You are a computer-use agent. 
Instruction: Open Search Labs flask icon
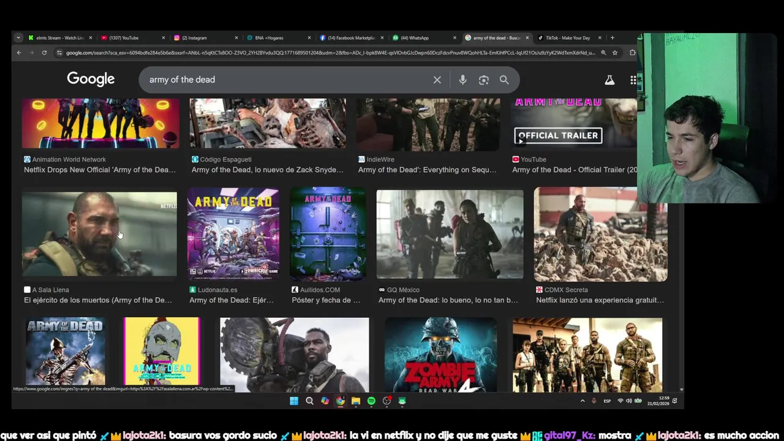pos(609,80)
